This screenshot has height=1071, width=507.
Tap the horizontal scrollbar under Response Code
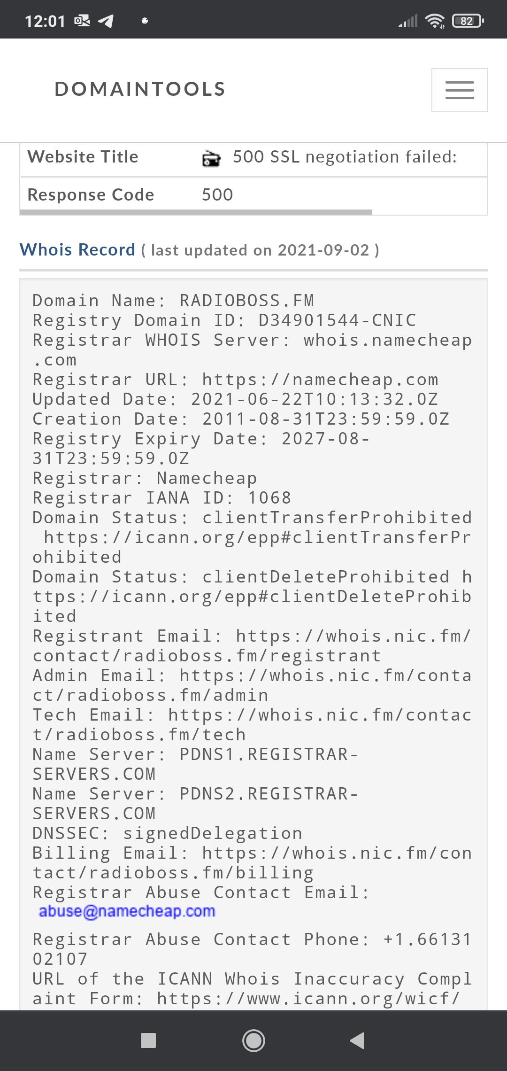[196, 212]
